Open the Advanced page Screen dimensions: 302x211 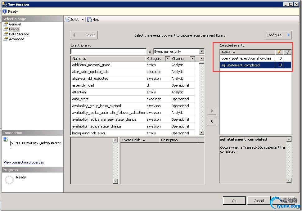[16, 39]
